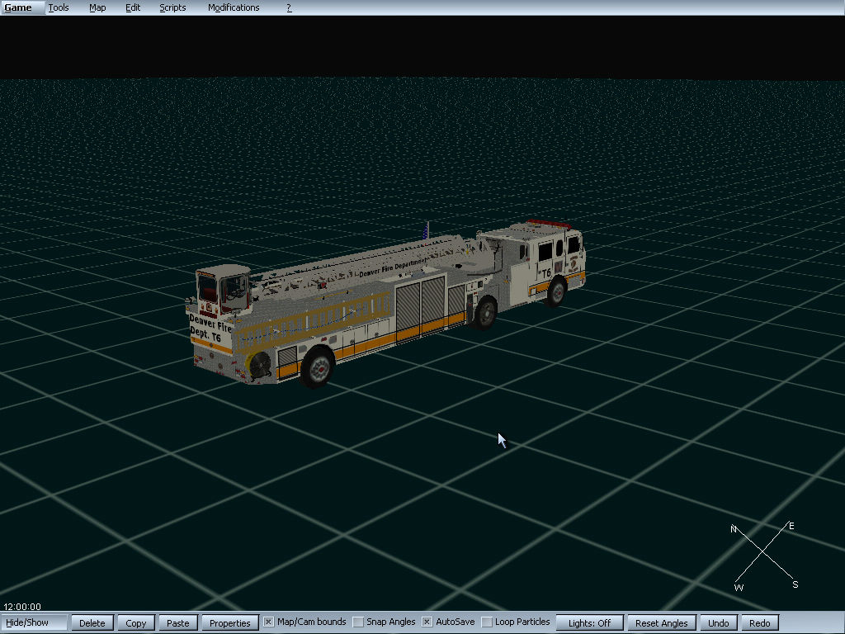The width and height of the screenshot is (845, 634).
Task: Open the Properties dialog button
Action: [x=229, y=622]
